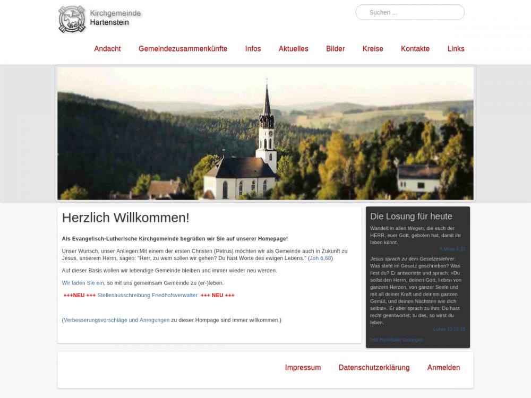The width and height of the screenshot is (531, 398).
Task: Open Stellenausschreibung Friedhofsverwalter link
Action: 147,296
